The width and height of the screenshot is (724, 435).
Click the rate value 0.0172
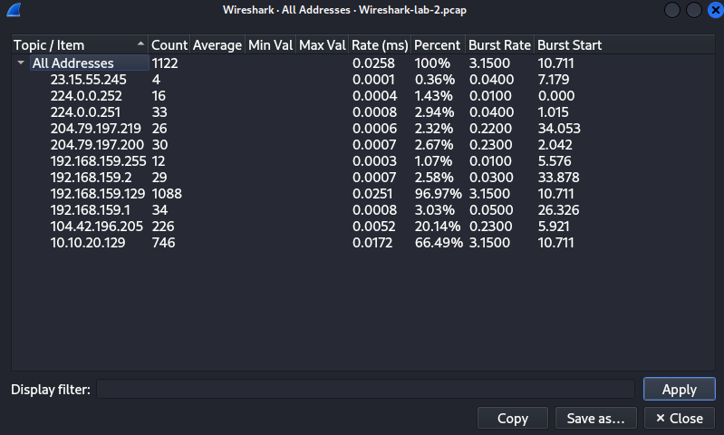pyautogui.click(x=372, y=243)
